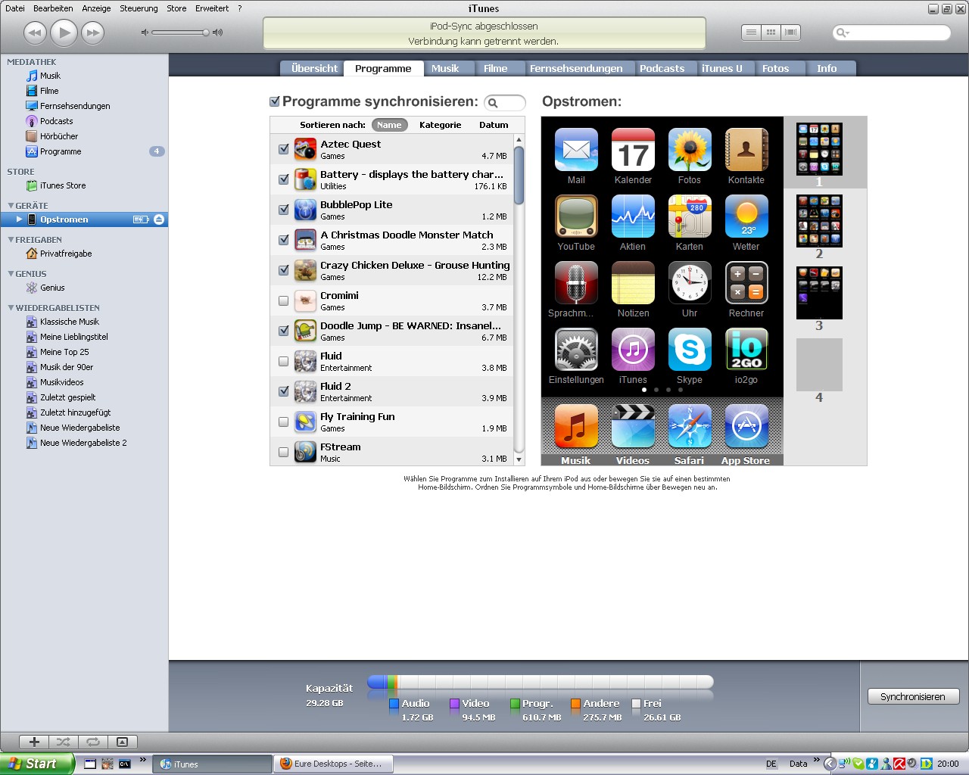Select home screen page 3 thumbnail
The height and width of the screenshot is (775, 969).
[819, 293]
